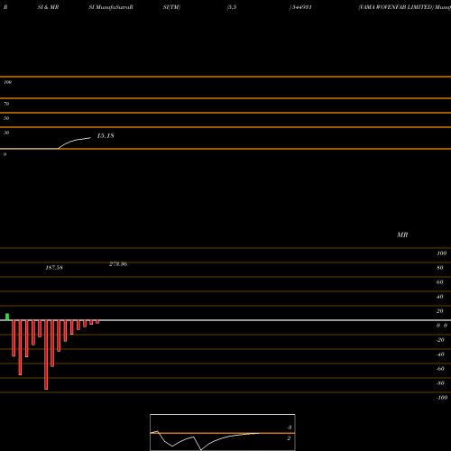Screen dimensions: 451x451
Task: Click the SI & MR header label
Action: (x=48, y=7)
